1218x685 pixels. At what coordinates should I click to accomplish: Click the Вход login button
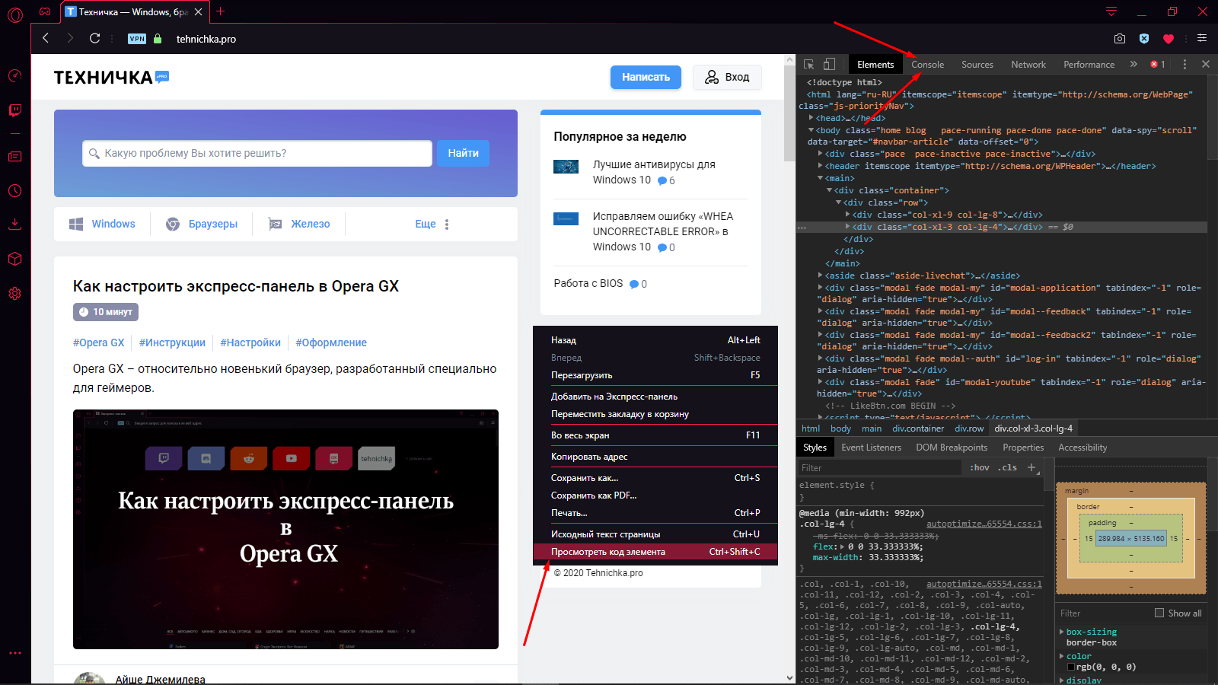[727, 77]
